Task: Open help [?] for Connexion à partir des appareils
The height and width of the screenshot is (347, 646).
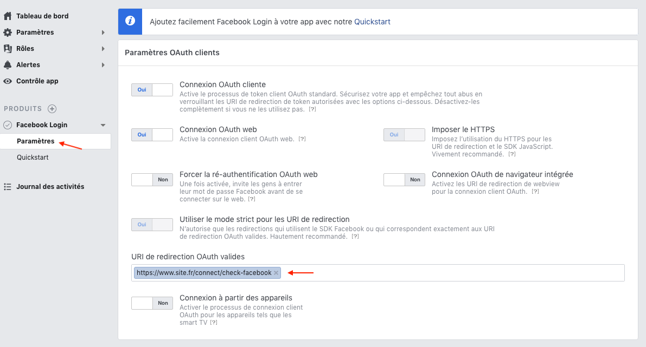Action: coord(214,323)
